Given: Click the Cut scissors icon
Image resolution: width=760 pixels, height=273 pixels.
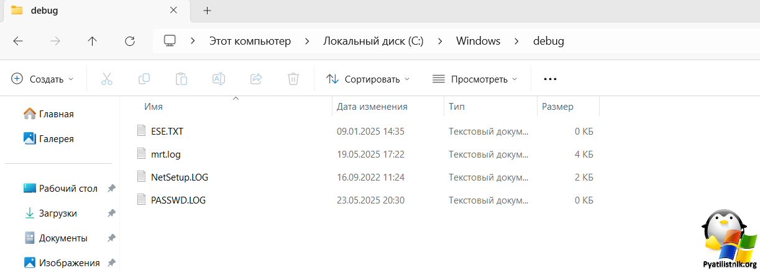Looking at the screenshot, I should pyautogui.click(x=107, y=79).
